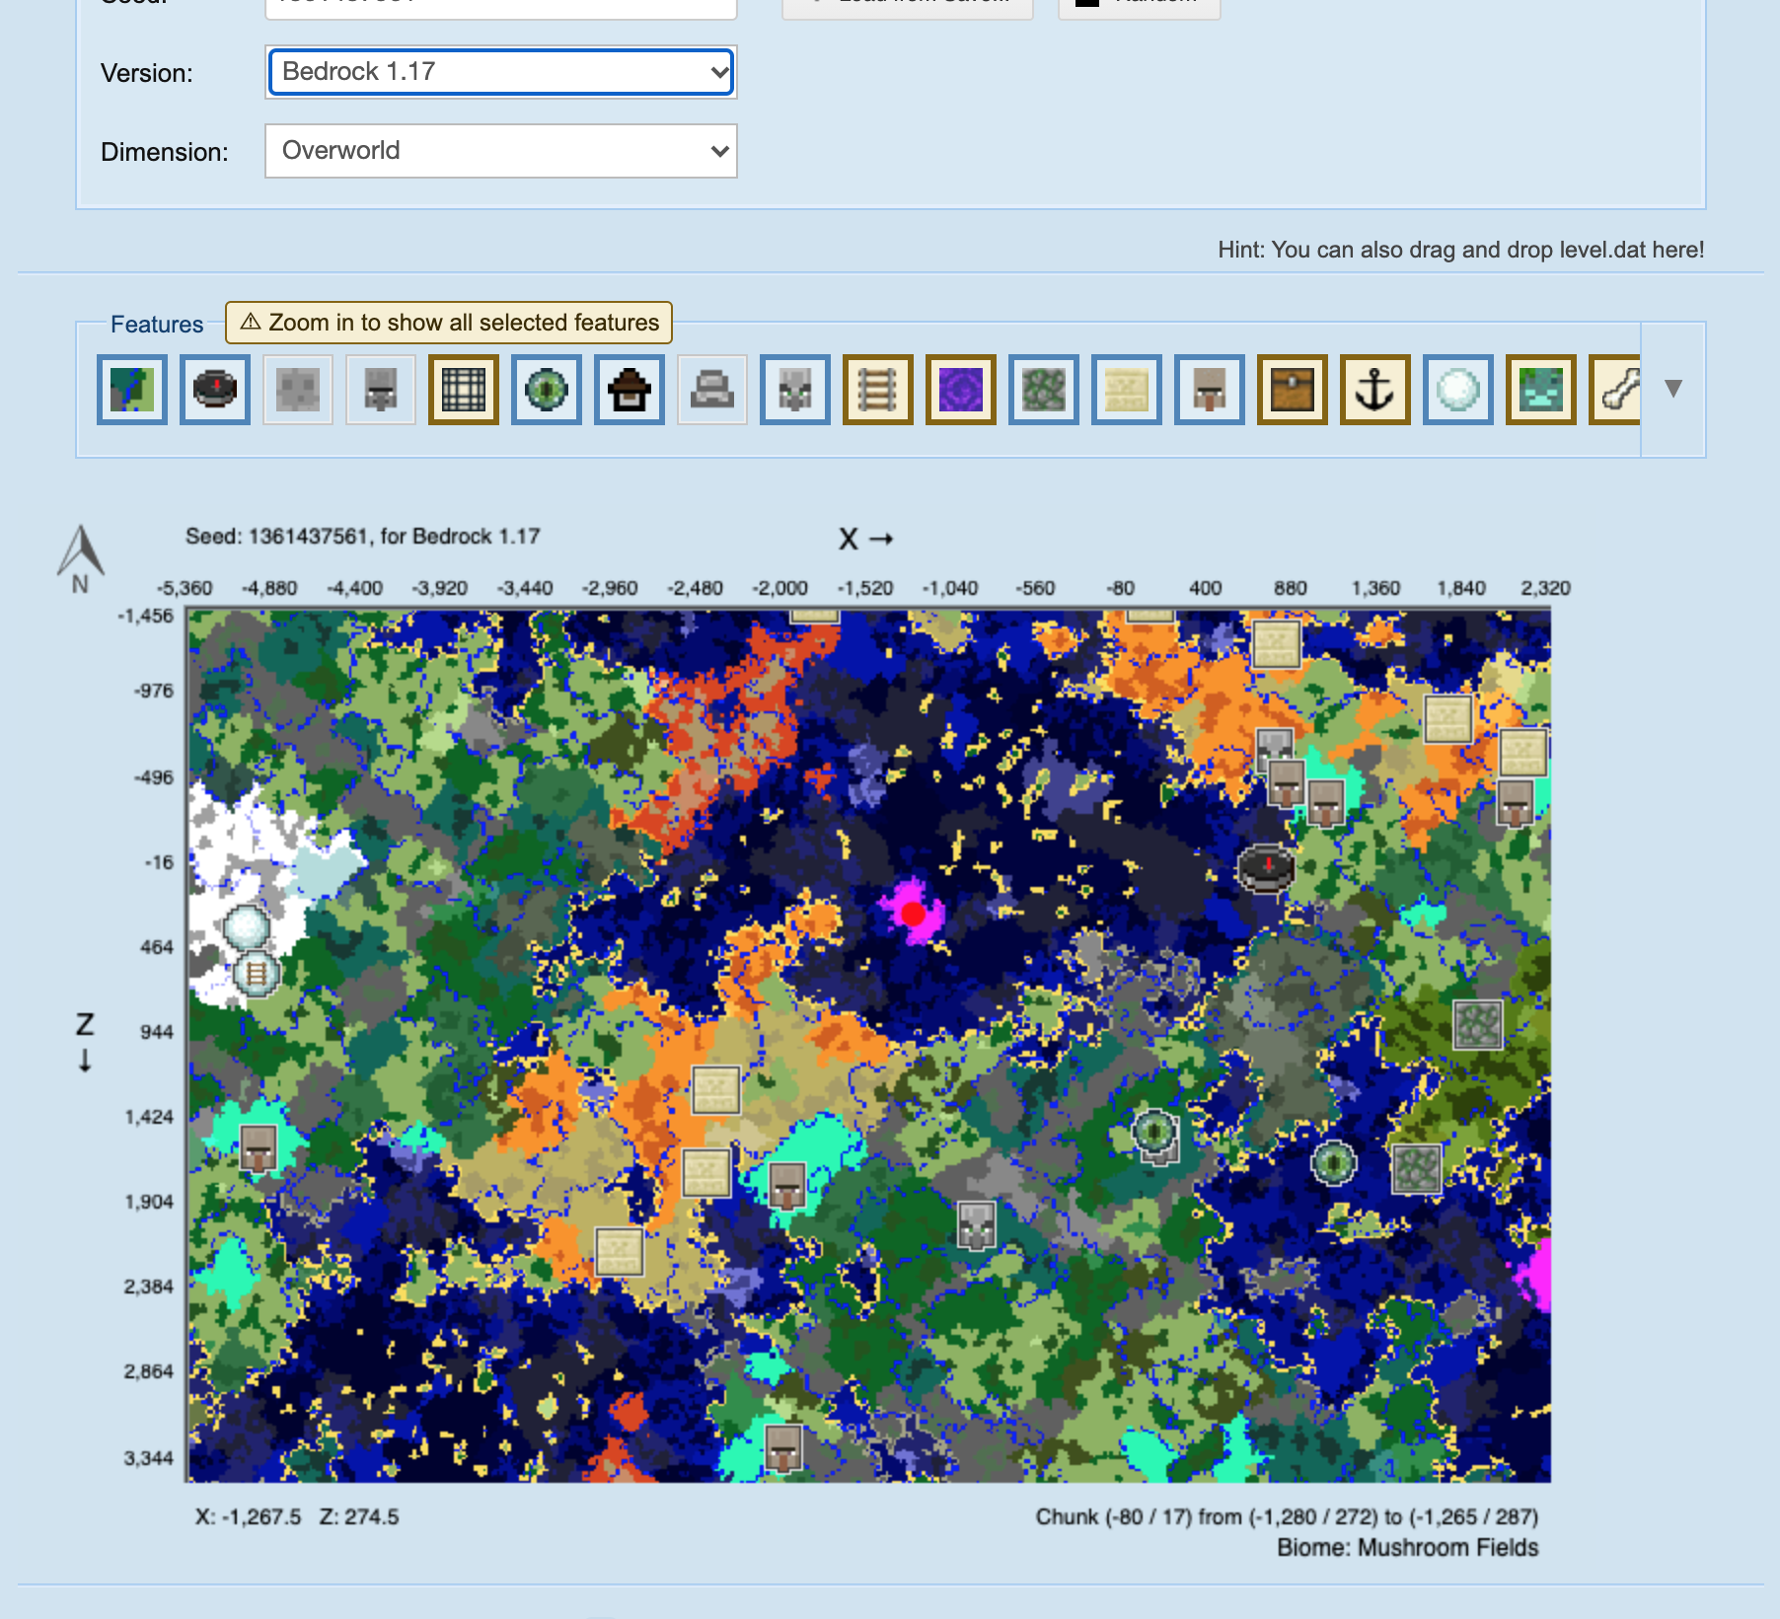Image resolution: width=1780 pixels, height=1619 pixels.
Task: Click the 'Biome: Mushroom Fields' readout
Action: [1408, 1548]
